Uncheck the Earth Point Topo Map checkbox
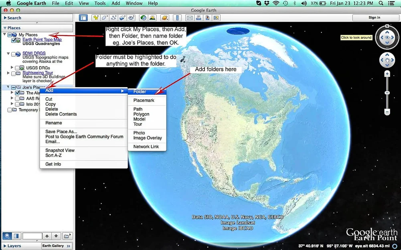The width and height of the screenshot is (401, 250). click(14, 40)
